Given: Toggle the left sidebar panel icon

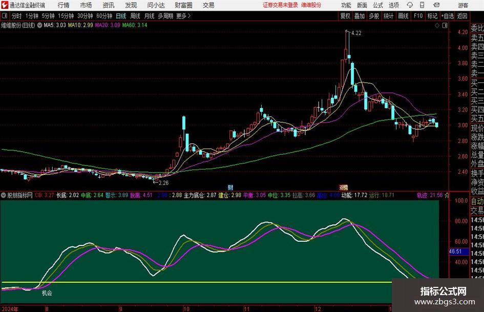Looking at the screenshot, I should click(4, 16).
